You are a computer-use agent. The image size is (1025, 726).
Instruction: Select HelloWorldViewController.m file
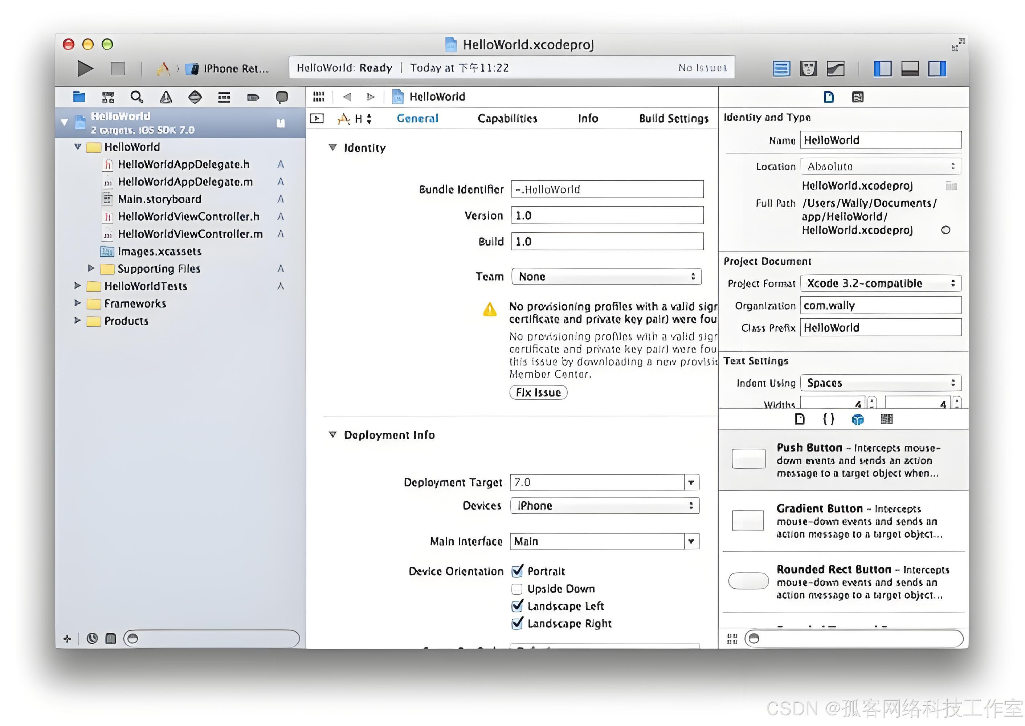[190, 234]
